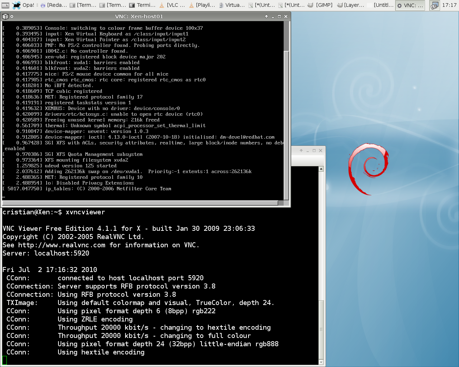Click the VNC viewer horizontal scrollbar
Screen dimensions: 459x367
coord(140,203)
